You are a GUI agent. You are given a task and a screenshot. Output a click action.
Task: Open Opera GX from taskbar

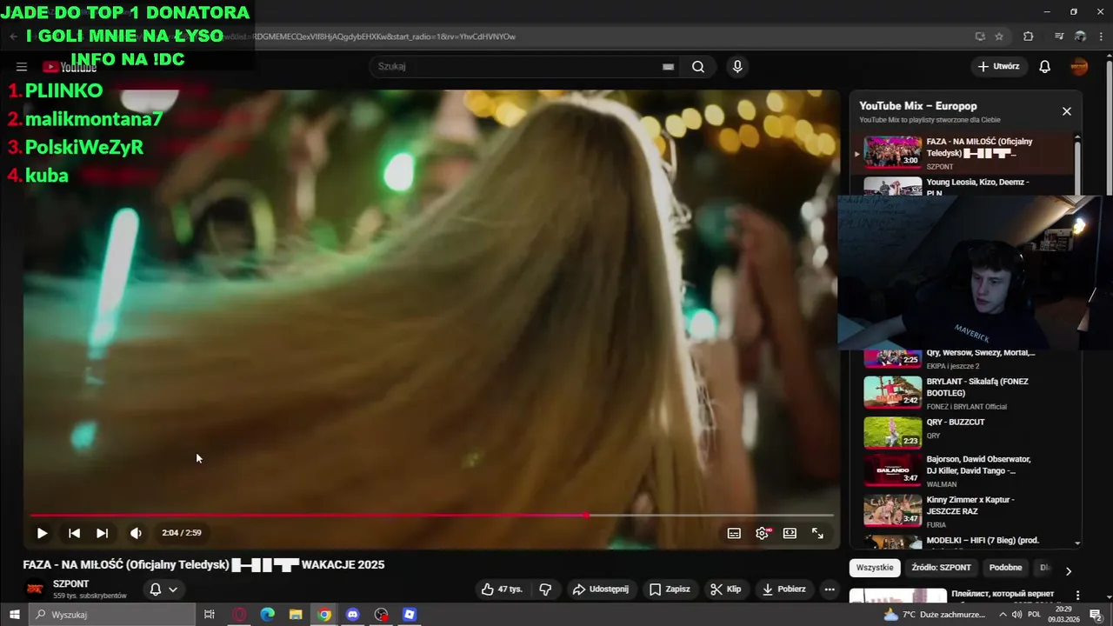(x=239, y=615)
